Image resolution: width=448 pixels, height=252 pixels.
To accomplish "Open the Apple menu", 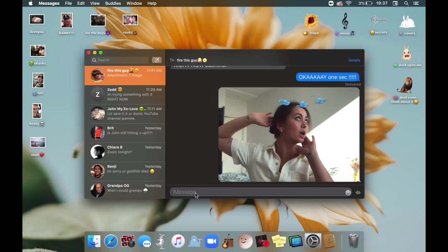I will point(30,3).
